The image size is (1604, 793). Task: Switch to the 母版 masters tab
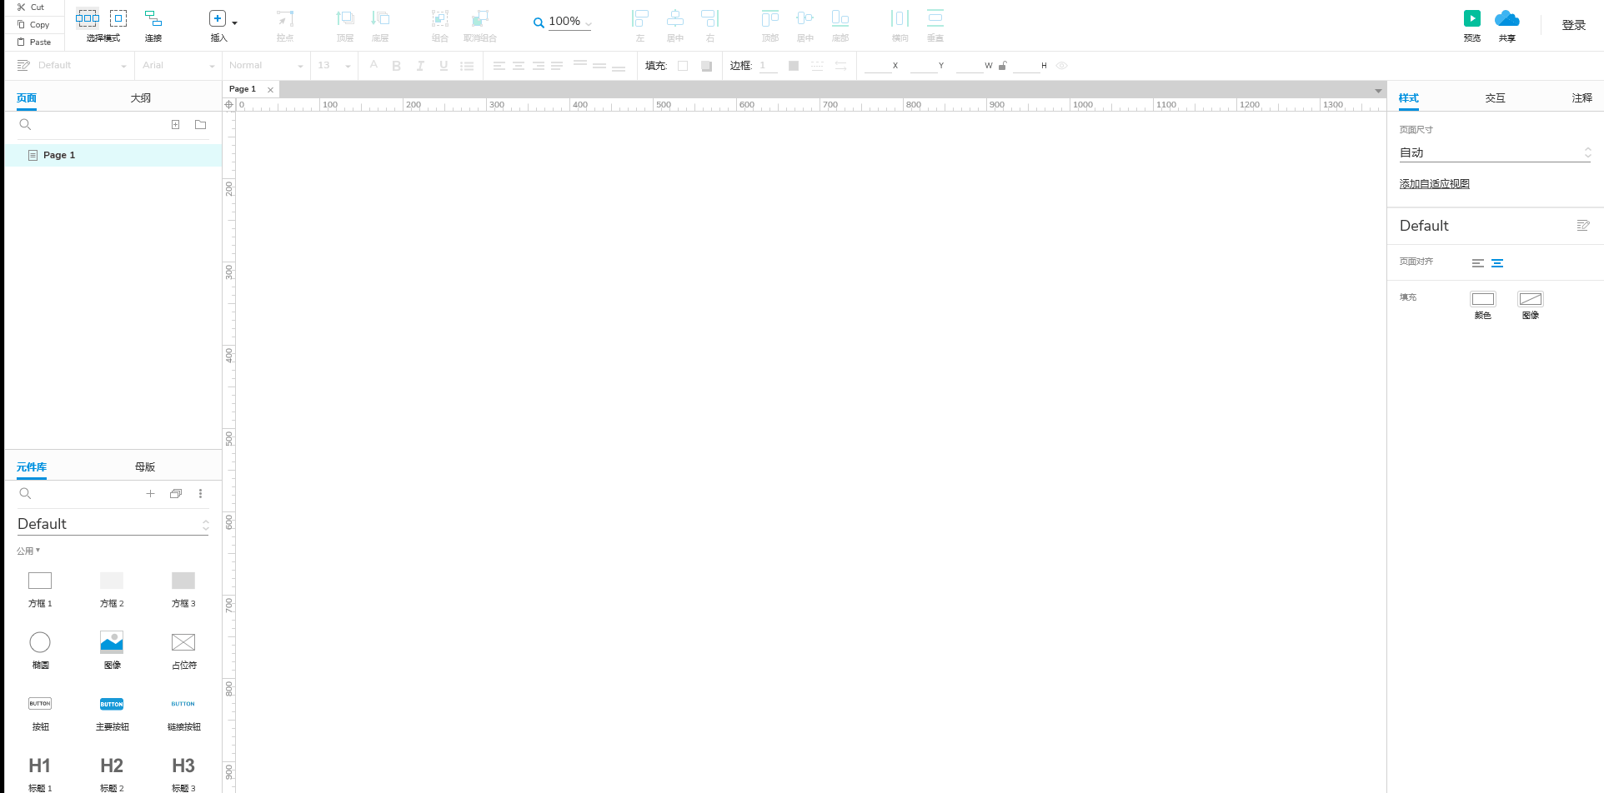[x=145, y=467]
